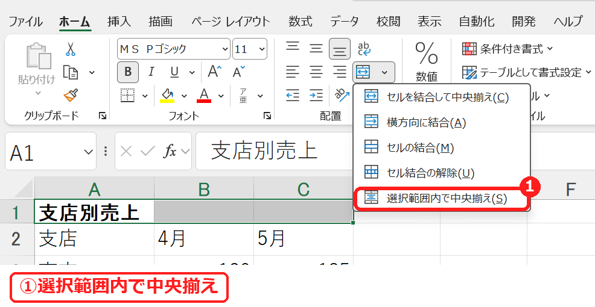
Task: Switch to the 表示 tab
Action: pyautogui.click(x=430, y=21)
